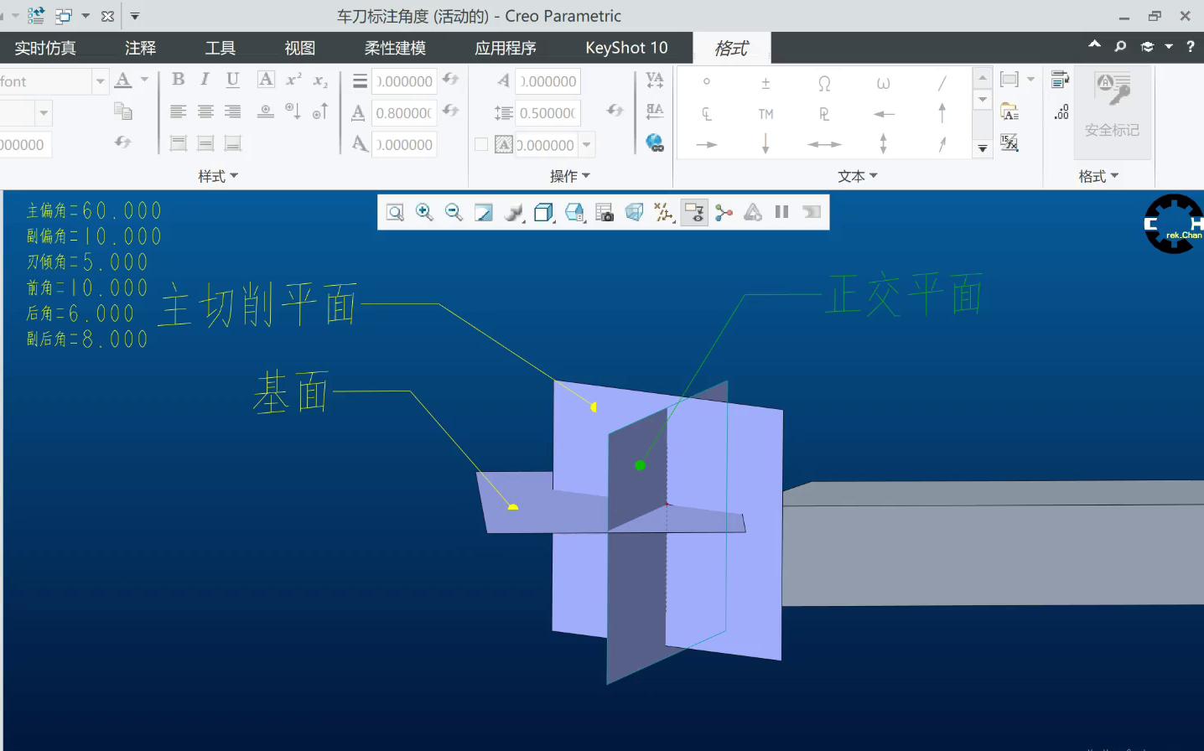1204x751 pixels.
Task: Open the font name dropdown
Action: point(101,81)
